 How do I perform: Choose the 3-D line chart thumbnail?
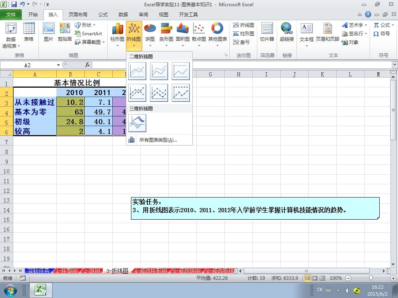(x=137, y=123)
